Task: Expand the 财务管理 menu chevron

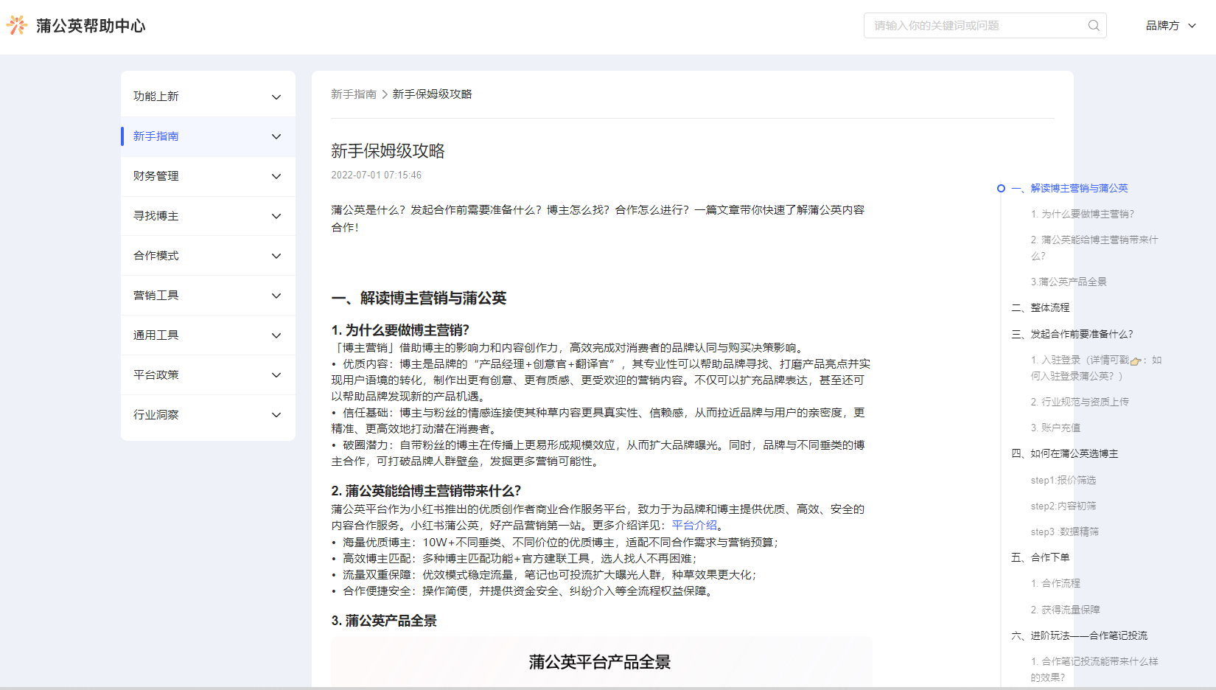Action: click(276, 176)
